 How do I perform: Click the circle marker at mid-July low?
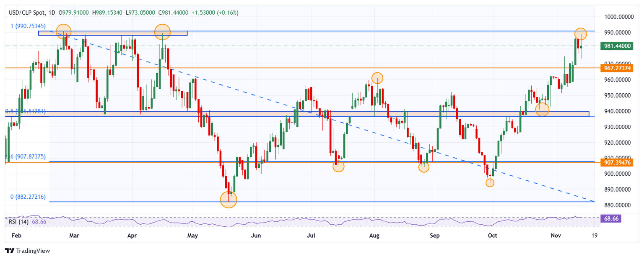point(338,166)
